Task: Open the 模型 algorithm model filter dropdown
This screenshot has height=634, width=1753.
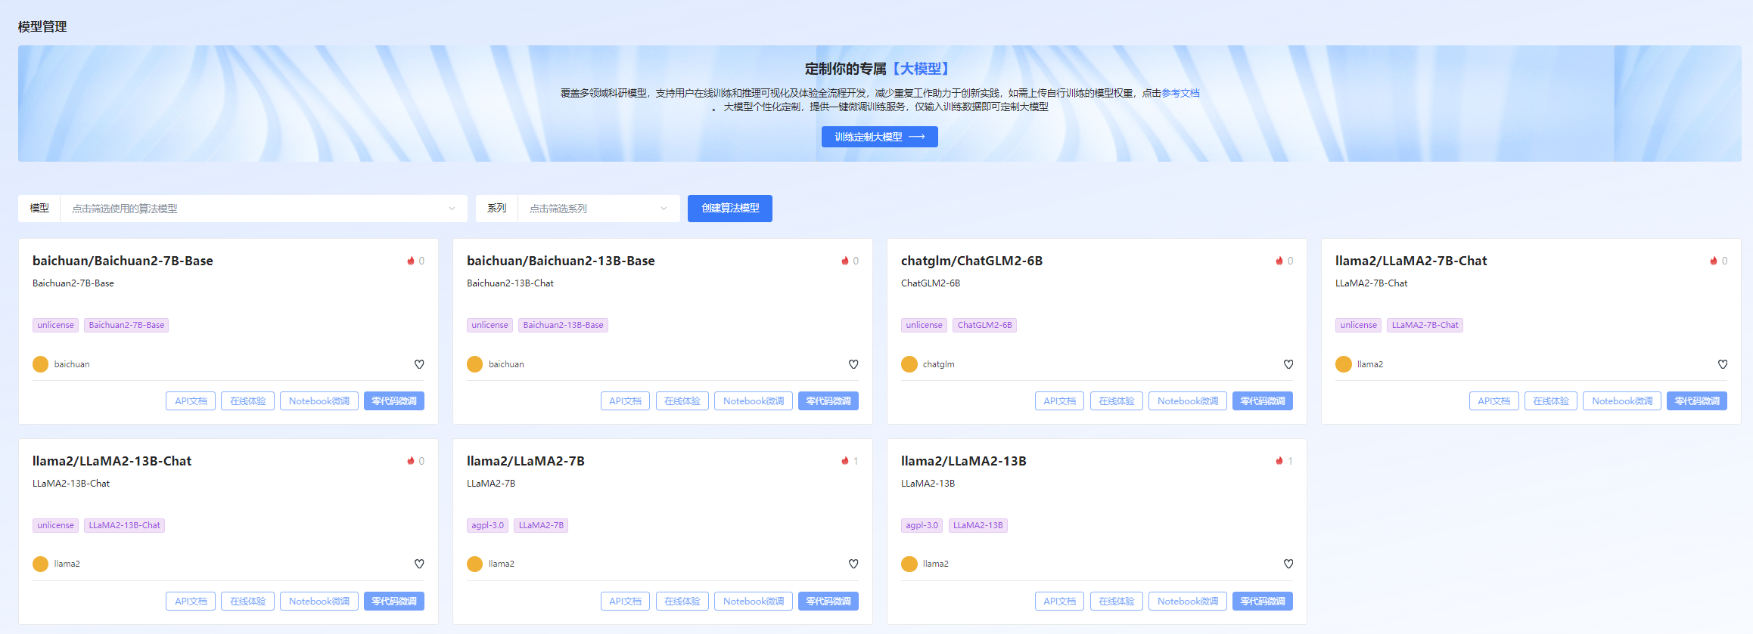Action: click(263, 209)
